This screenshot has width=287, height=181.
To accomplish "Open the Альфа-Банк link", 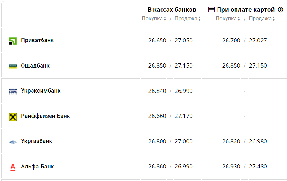I will 37,167.
